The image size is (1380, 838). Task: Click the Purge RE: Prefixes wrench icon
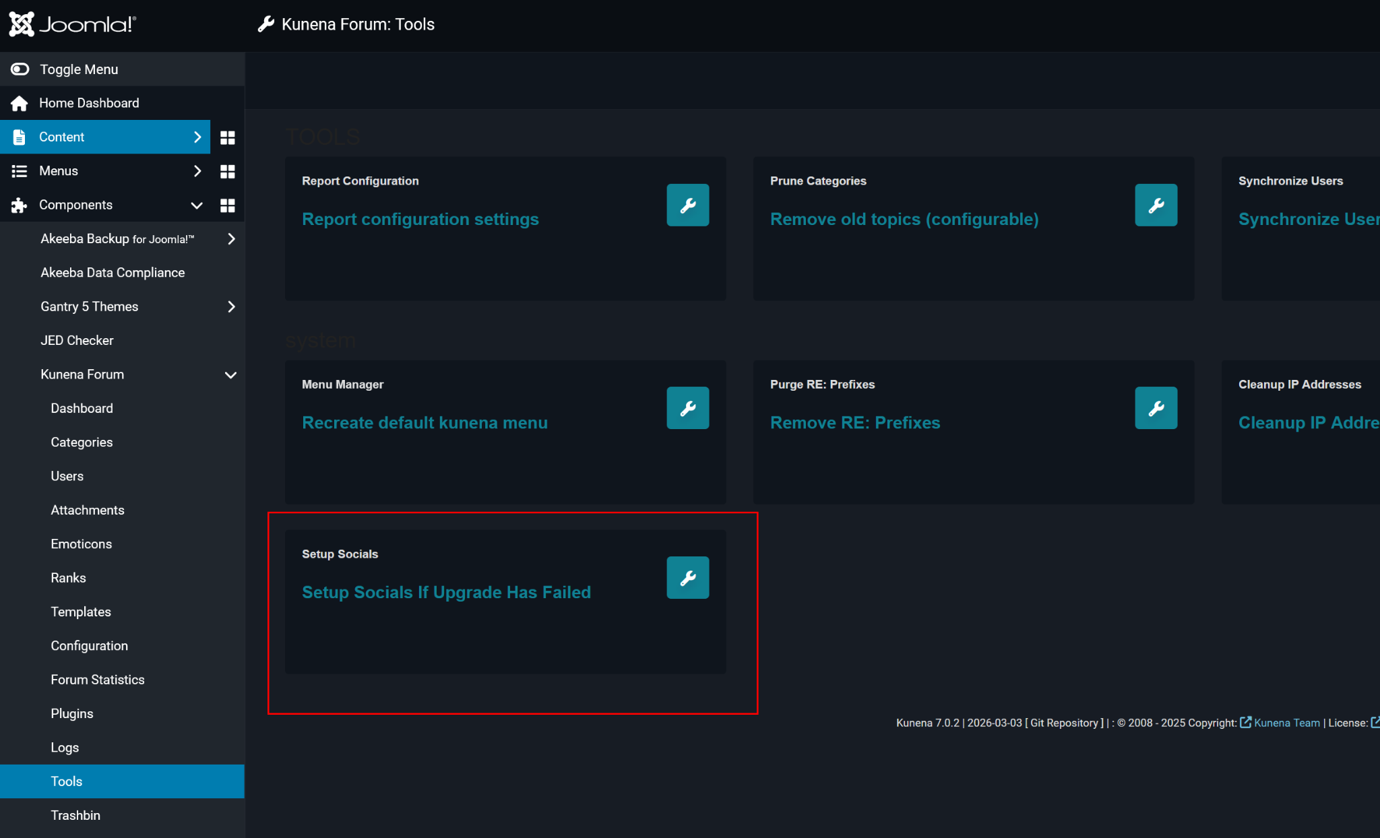click(x=1156, y=408)
